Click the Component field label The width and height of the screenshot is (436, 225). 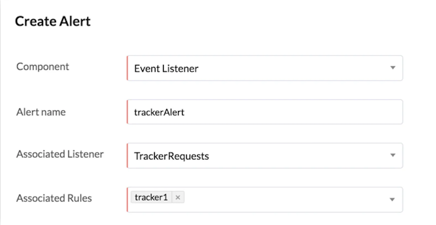click(x=43, y=67)
